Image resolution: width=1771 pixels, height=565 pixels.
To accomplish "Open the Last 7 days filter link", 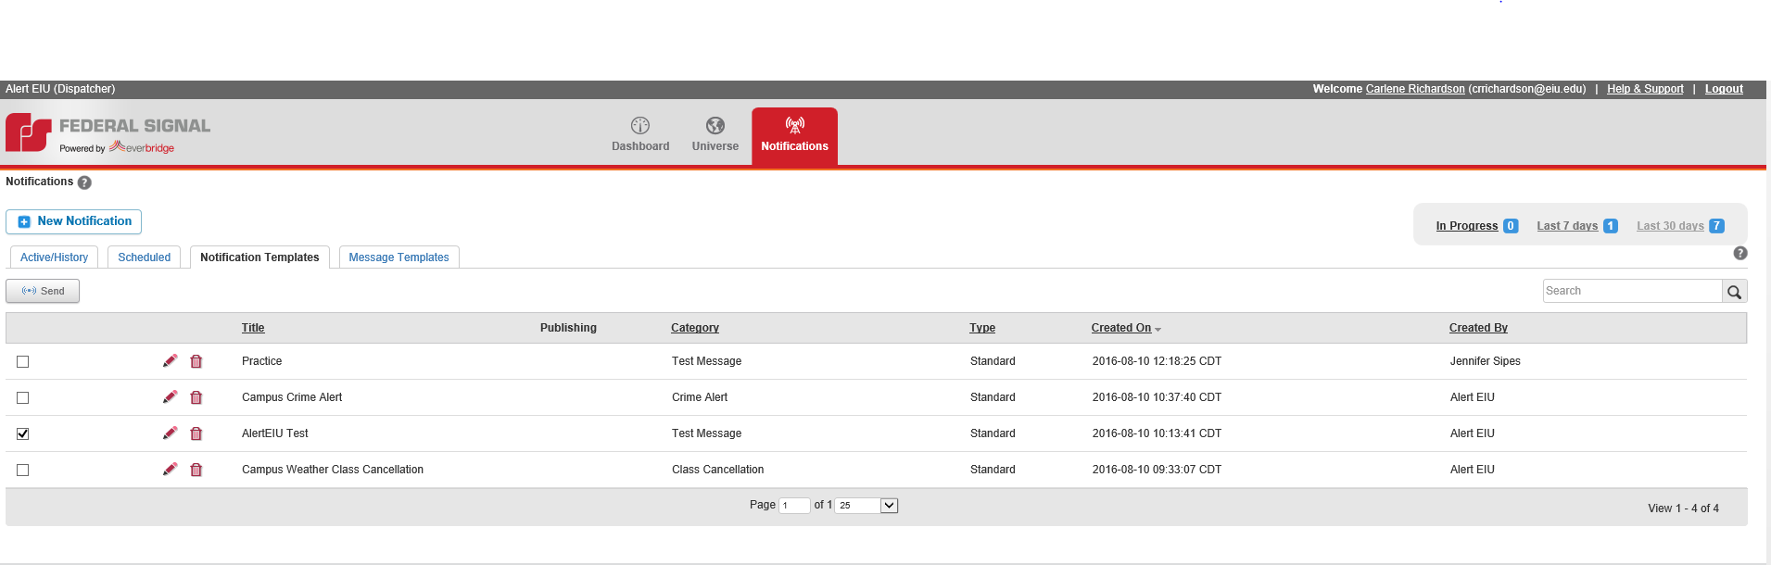I will [x=1566, y=226].
